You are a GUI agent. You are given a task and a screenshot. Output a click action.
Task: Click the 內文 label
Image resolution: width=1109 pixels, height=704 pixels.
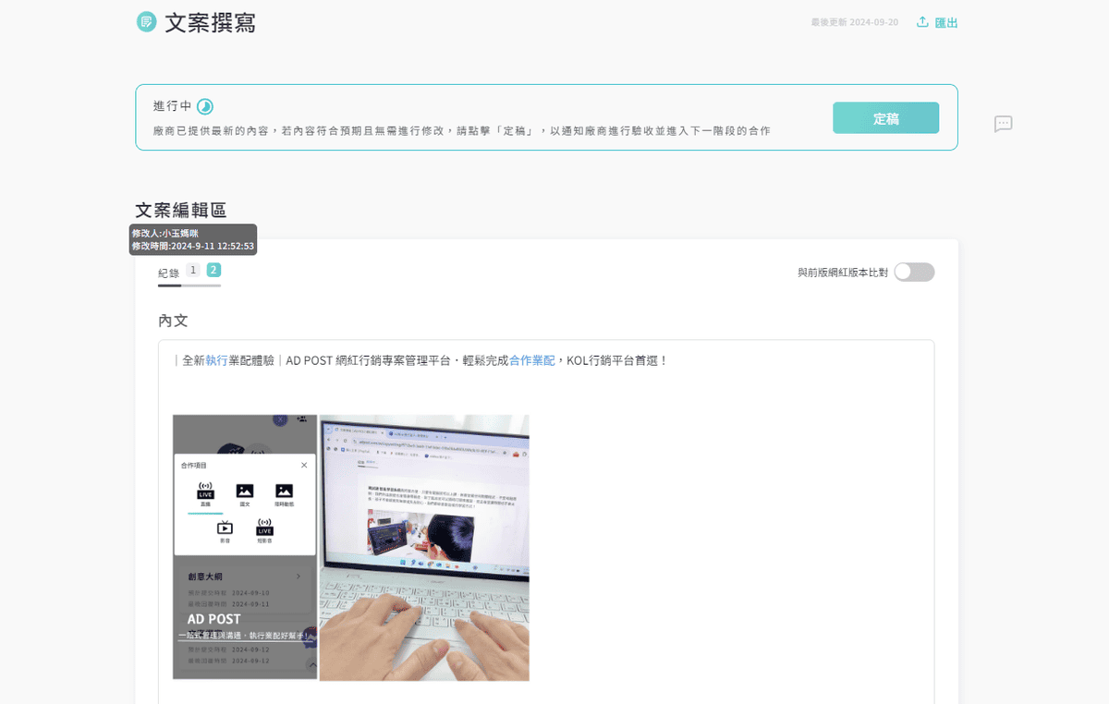click(x=173, y=321)
